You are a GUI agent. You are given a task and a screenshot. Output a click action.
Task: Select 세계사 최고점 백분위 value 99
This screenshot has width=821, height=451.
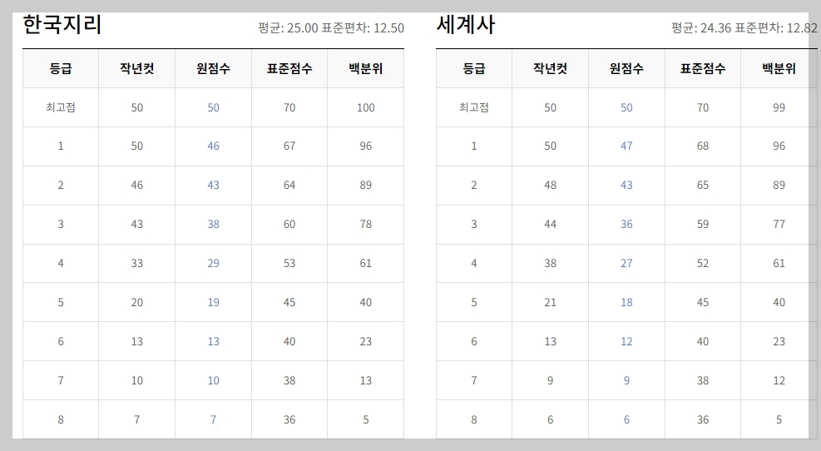click(779, 107)
